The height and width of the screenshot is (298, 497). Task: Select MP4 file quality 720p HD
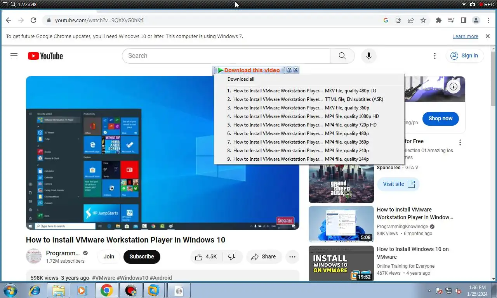coord(309,125)
